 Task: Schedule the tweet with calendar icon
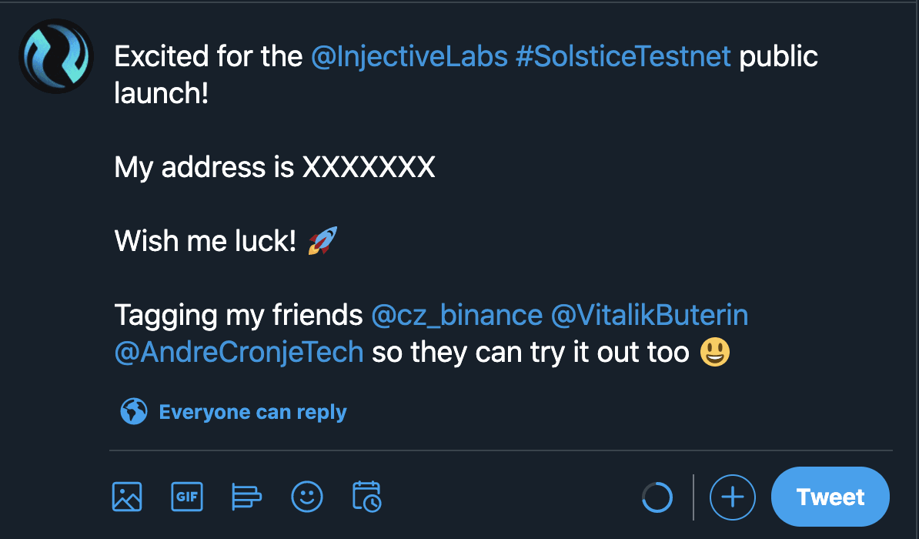coord(367,497)
